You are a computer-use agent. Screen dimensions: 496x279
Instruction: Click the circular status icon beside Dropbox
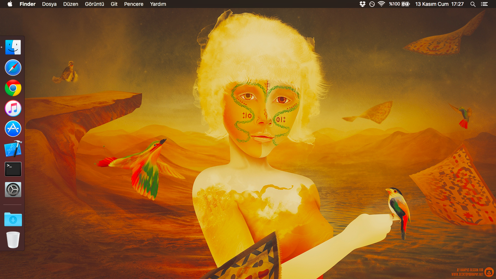pyautogui.click(x=372, y=4)
